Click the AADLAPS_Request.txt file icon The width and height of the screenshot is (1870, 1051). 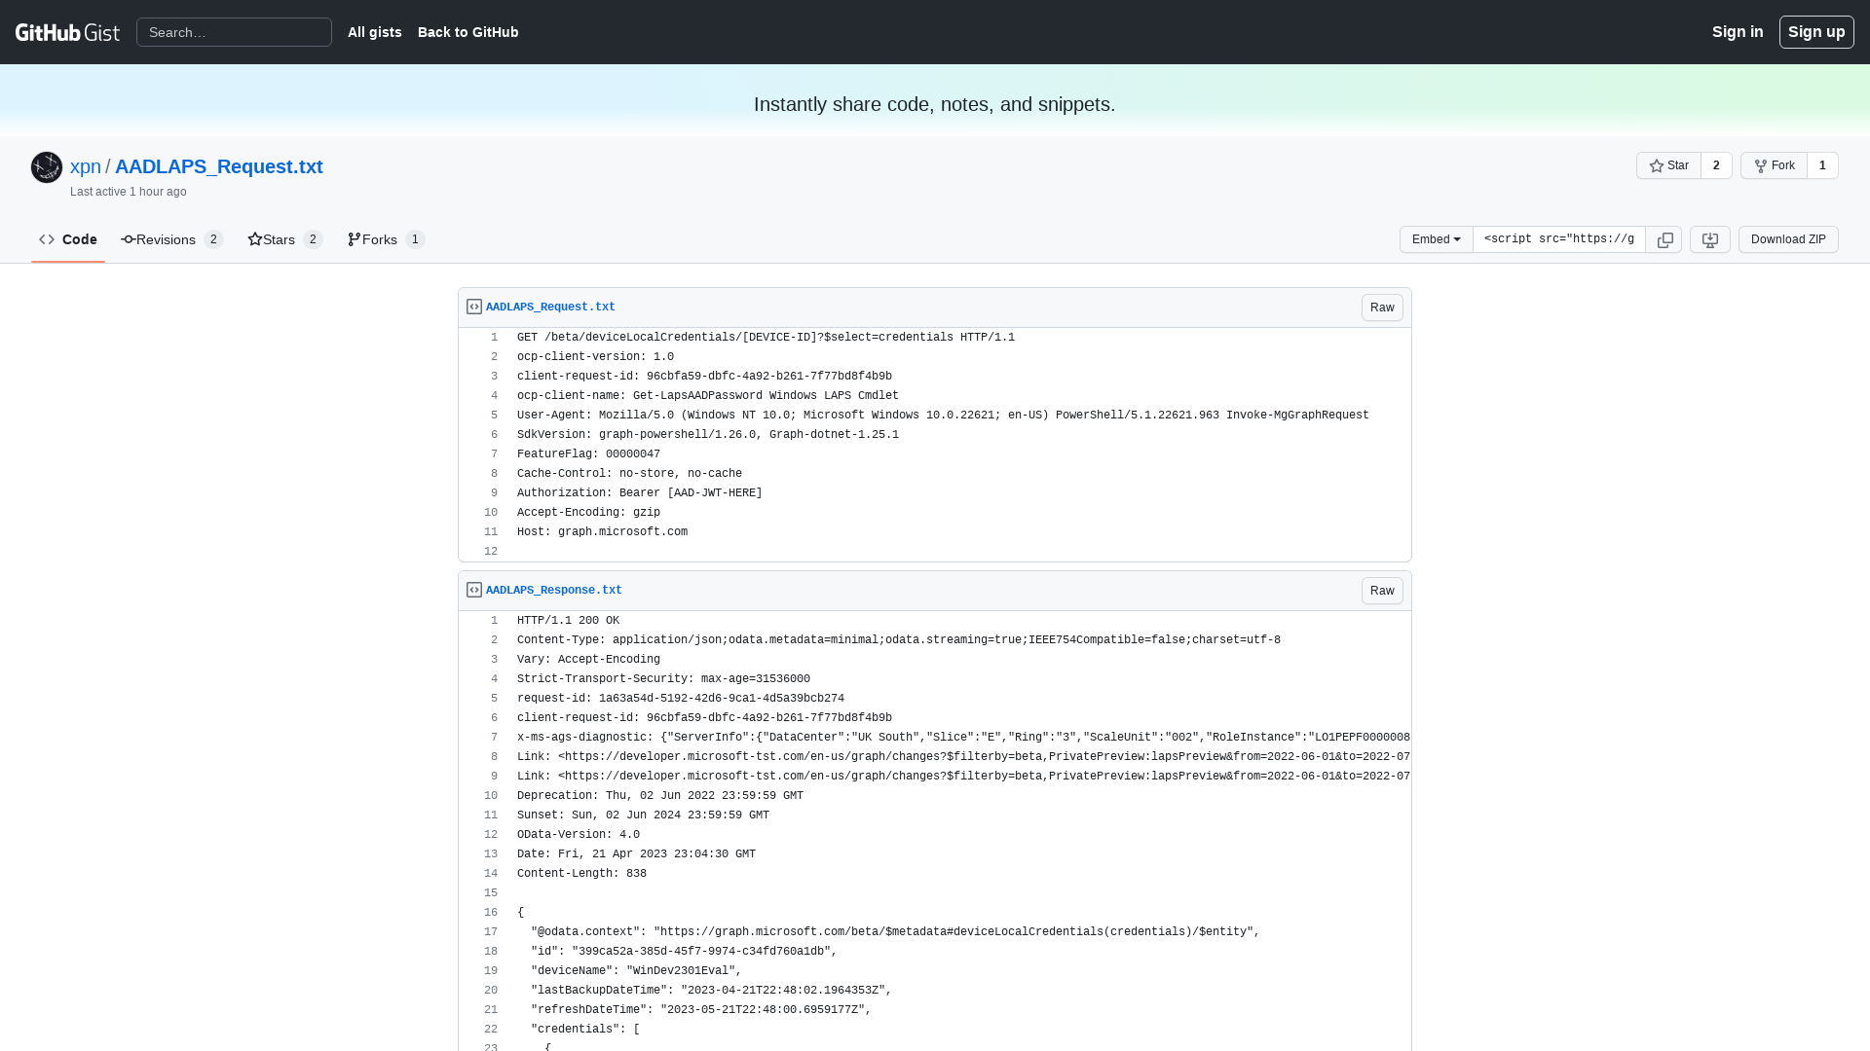tap(474, 307)
